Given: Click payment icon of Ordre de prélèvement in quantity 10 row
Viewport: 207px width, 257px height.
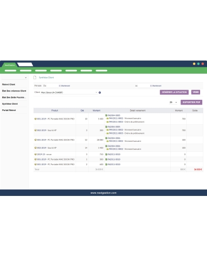Looking at the screenshot, I should [108, 122].
